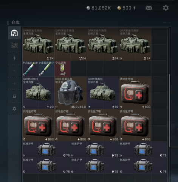Click the plus next to 500 gold currency
178x182 pixels.
pyautogui.click(x=134, y=8)
